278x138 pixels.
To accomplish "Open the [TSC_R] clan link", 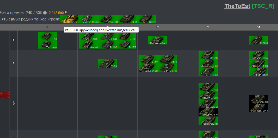I will (263, 6).
